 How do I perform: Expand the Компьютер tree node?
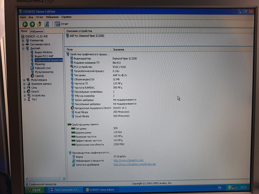click(23, 41)
